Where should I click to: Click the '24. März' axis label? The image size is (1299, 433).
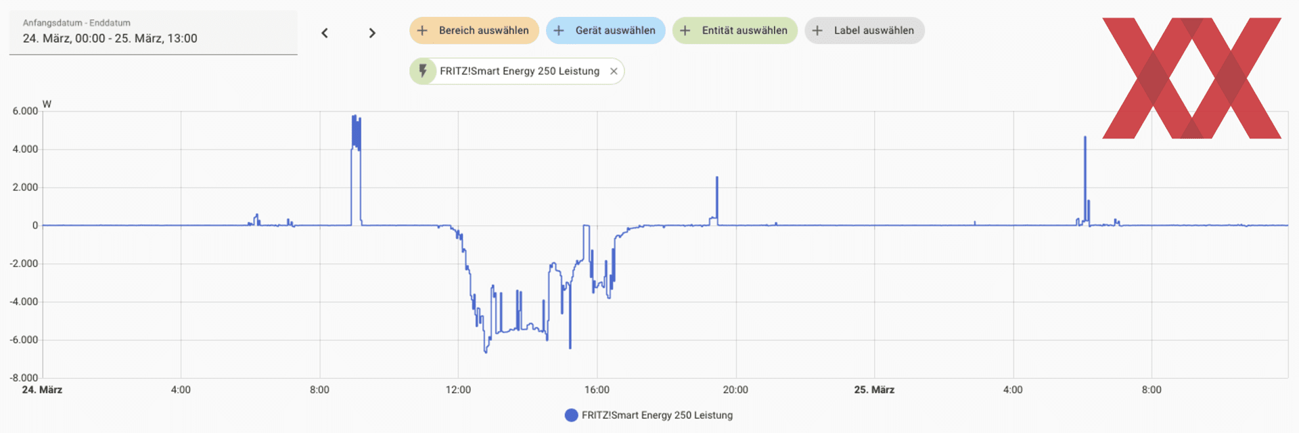pos(42,390)
